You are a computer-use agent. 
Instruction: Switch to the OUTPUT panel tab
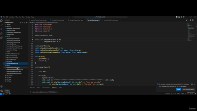point(38,88)
